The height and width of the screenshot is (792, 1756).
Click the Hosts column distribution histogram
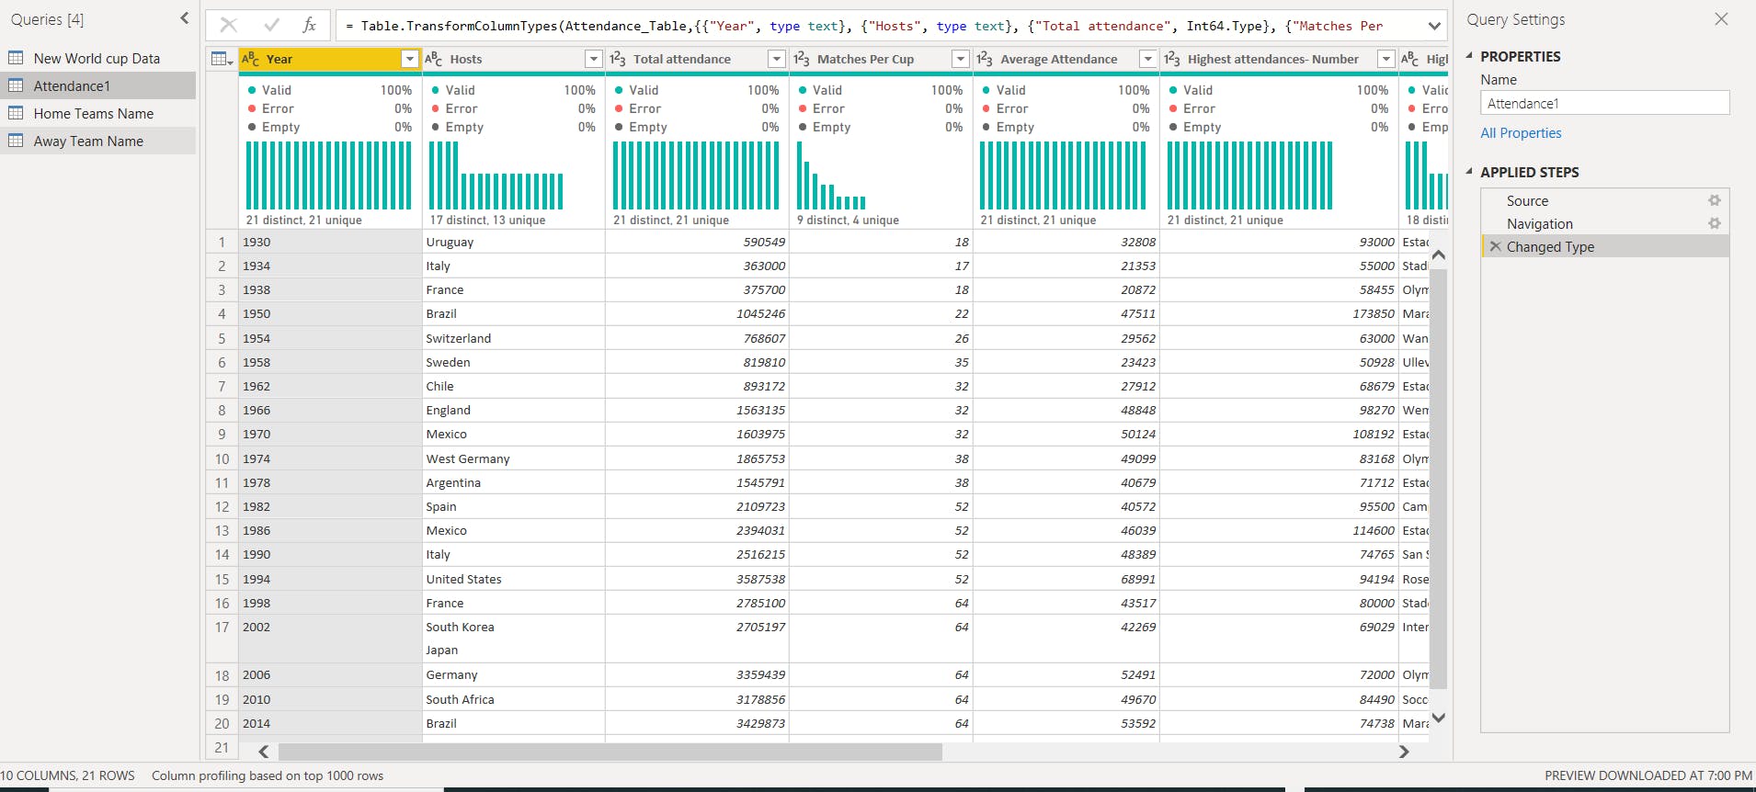[496, 175]
